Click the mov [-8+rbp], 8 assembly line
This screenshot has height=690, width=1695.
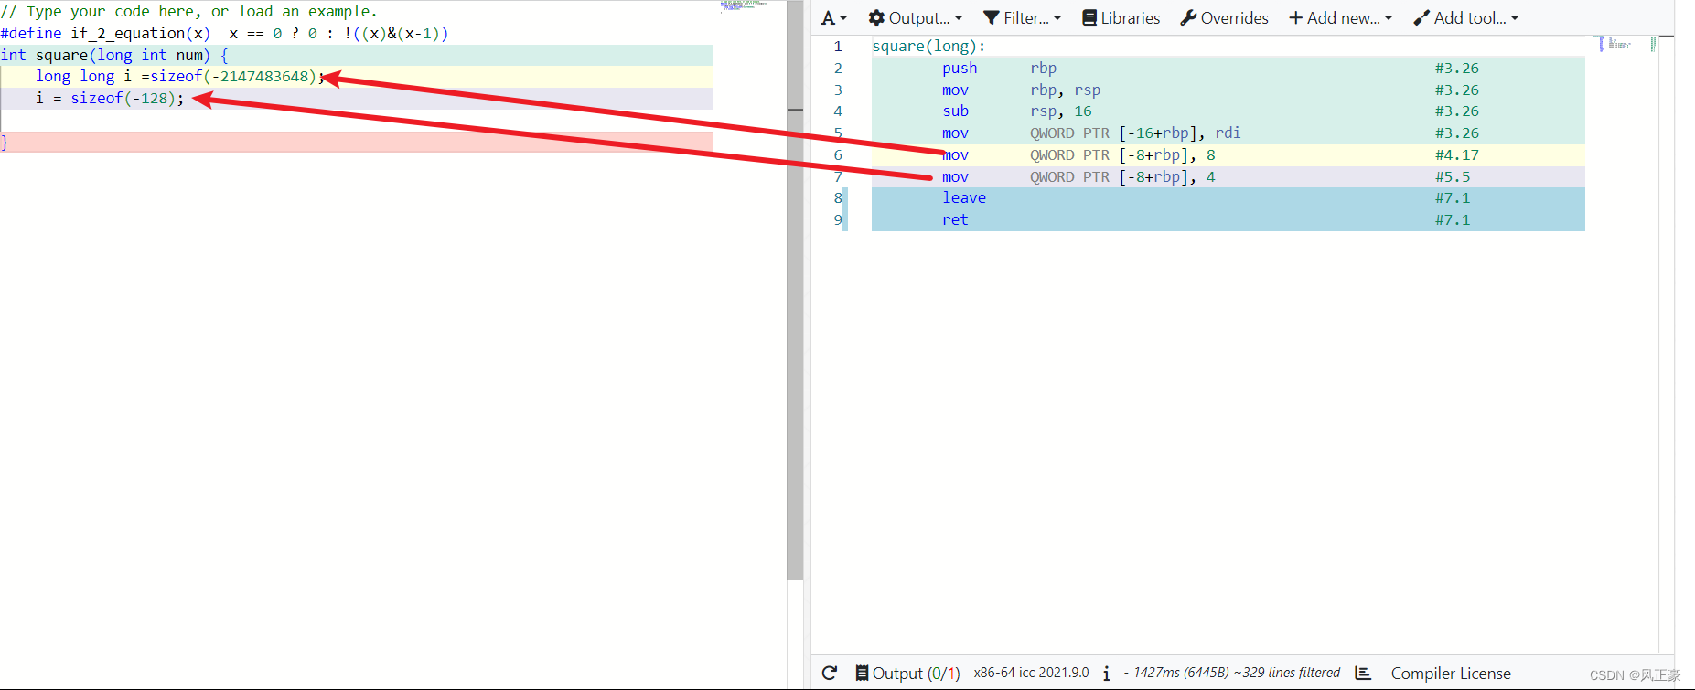1228,155
